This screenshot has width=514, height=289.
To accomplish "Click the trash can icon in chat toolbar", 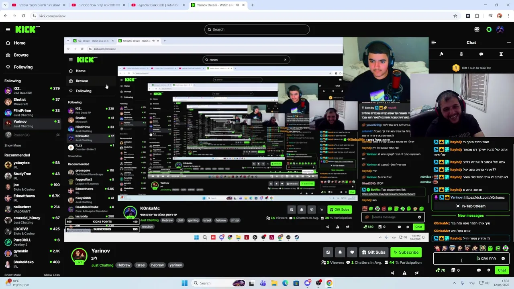I will click(461, 54).
